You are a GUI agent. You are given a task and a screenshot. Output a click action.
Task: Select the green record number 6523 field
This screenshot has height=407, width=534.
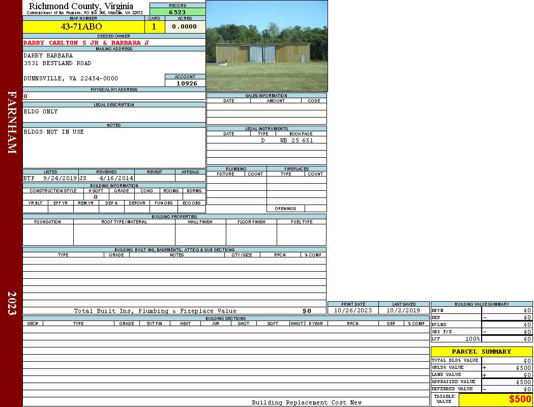[177, 12]
